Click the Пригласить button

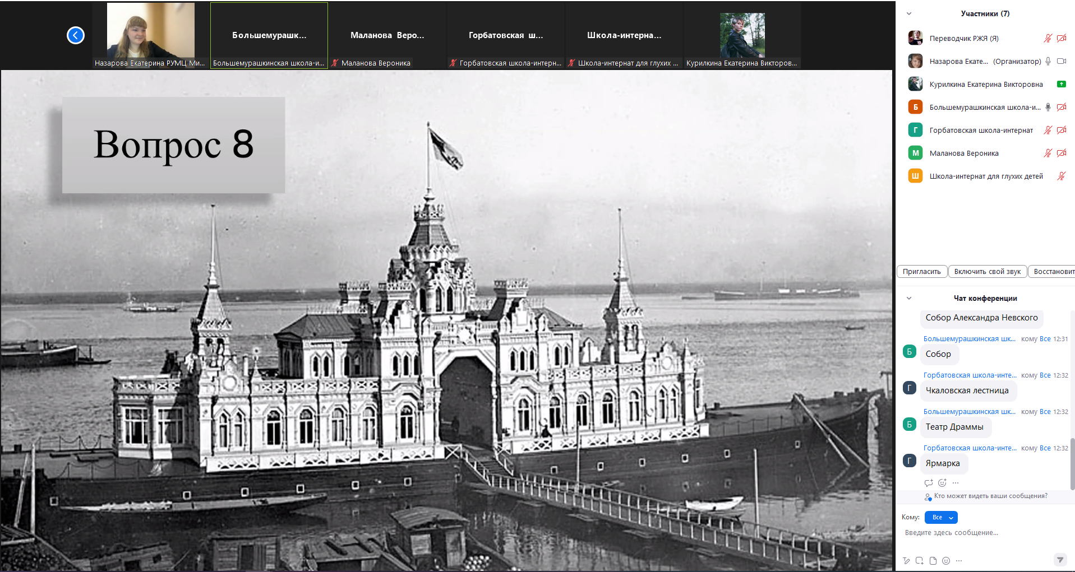click(x=921, y=272)
